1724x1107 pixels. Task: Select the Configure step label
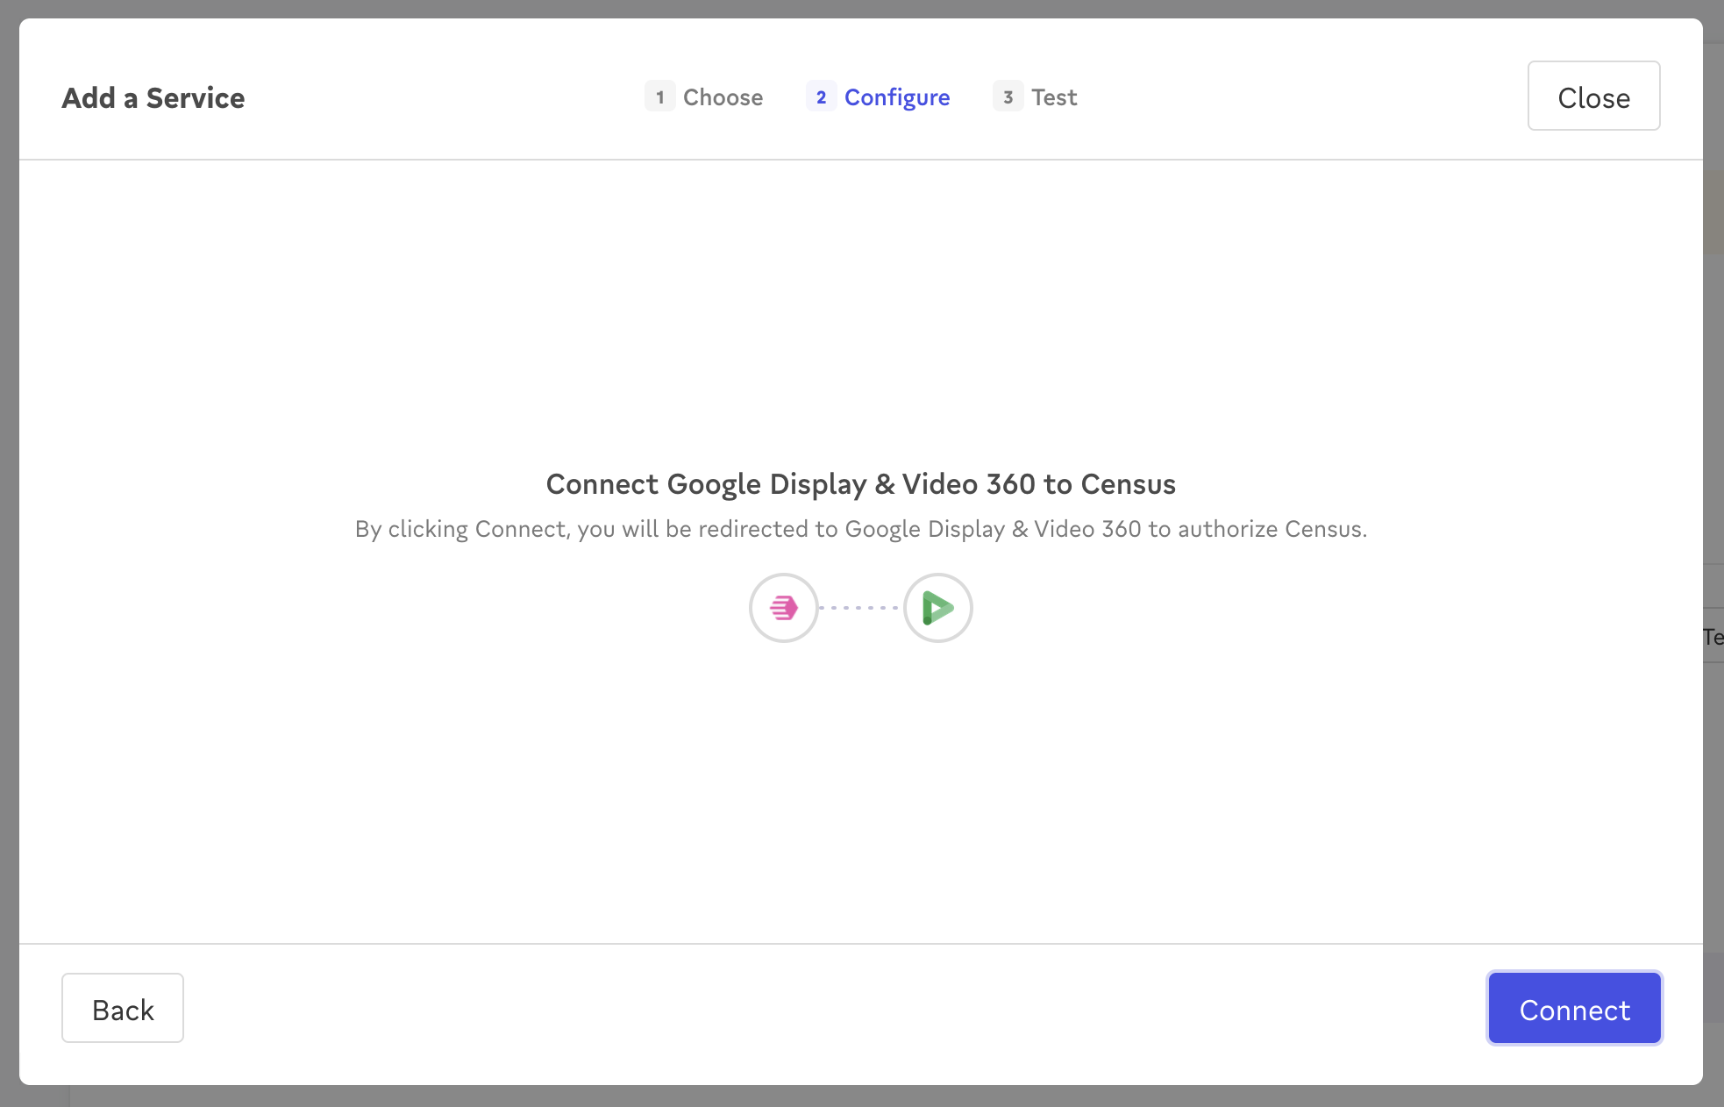(x=896, y=97)
